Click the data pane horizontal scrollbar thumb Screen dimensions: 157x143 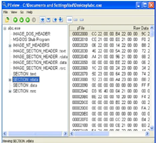coord(91,134)
